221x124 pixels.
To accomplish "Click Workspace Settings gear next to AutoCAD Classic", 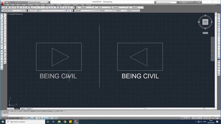I will pyautogui.click(x=23, y=11).
